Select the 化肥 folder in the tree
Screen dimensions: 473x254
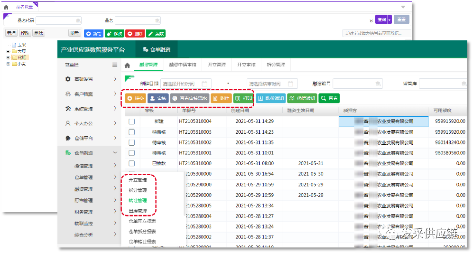[20, 57]
